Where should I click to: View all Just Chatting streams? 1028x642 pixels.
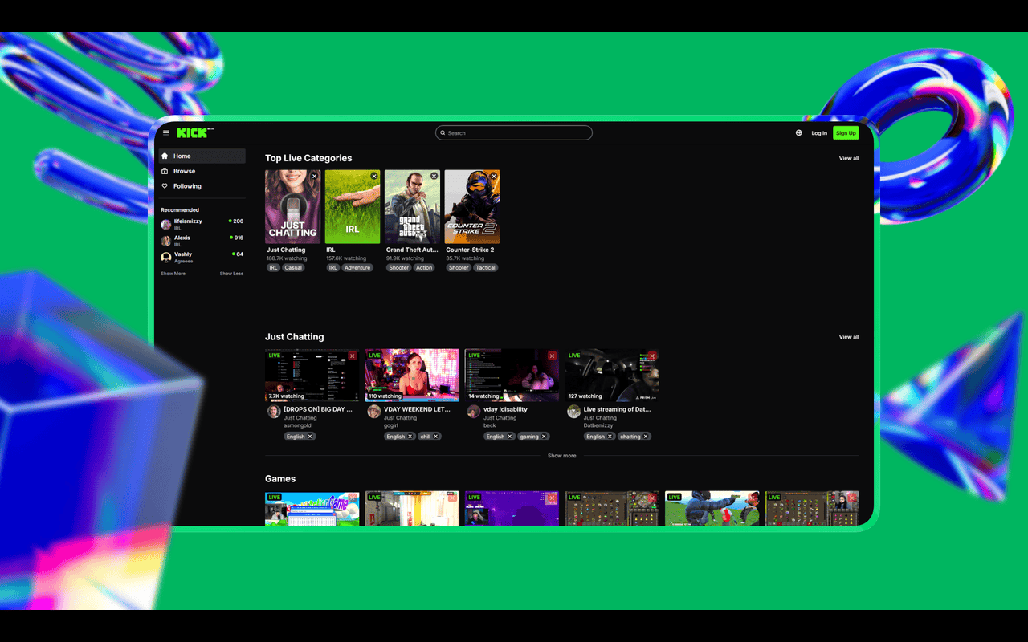[x=849, y=337]
